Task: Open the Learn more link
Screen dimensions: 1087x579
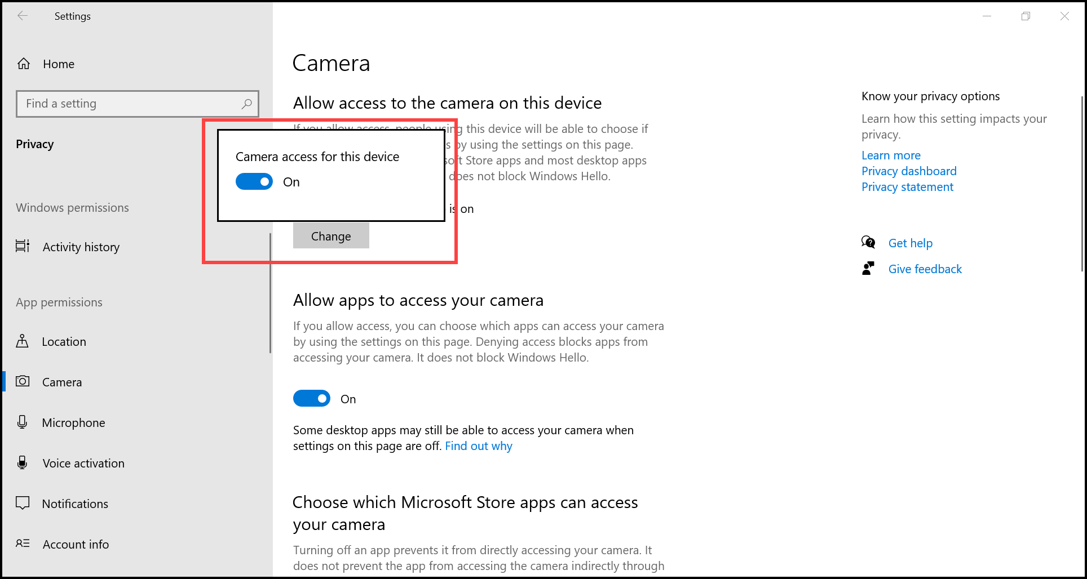Action: (891, 155)
